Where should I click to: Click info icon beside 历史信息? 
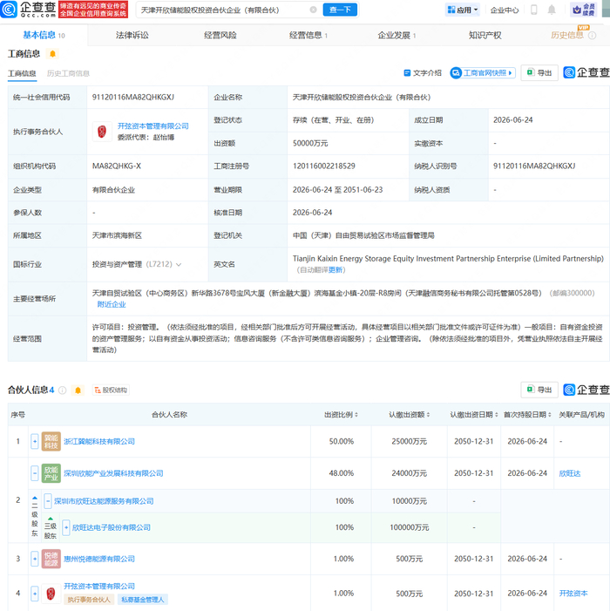tap(592, 36)
